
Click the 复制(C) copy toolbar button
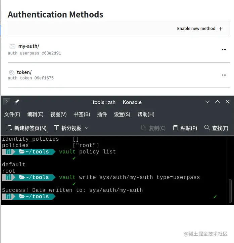(x=153, y=128)
